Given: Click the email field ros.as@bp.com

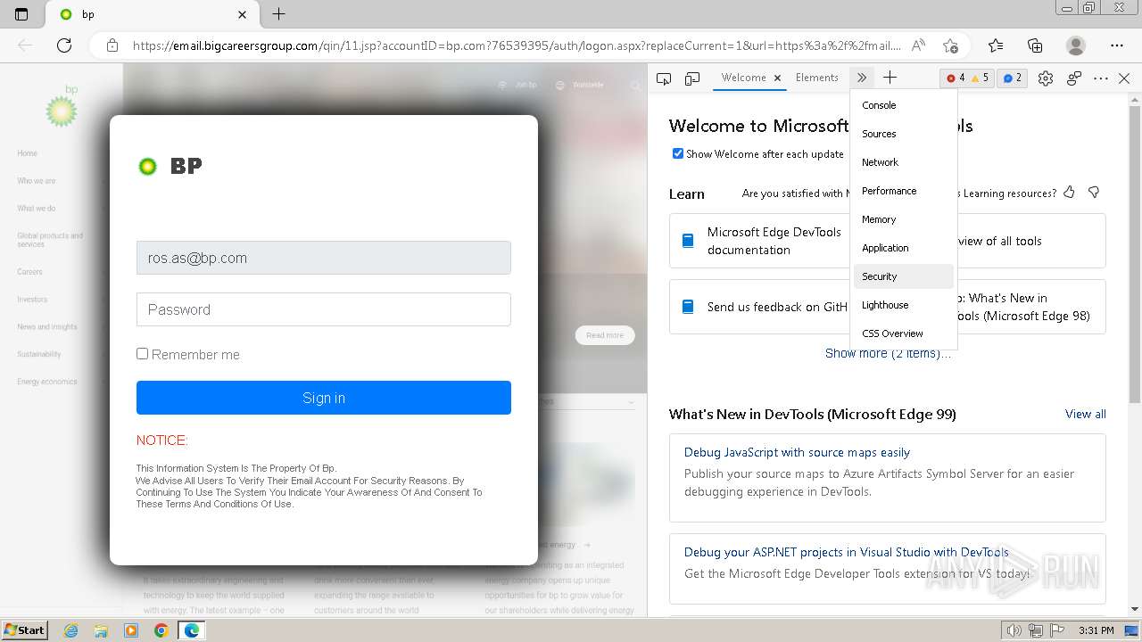Looking at the screenshot, I should pyautogui.click(x=324, y=258).
